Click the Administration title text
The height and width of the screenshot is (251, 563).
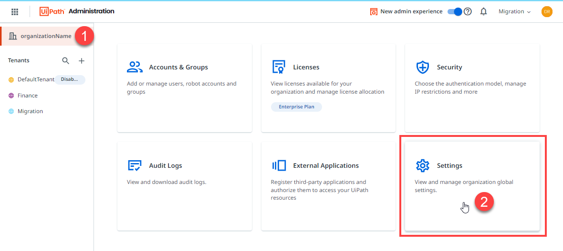coord(92,11)
